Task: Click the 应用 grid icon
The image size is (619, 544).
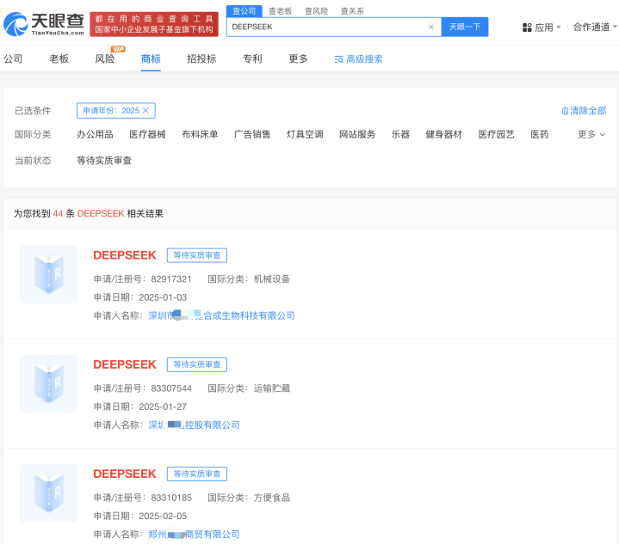Action: (527, 28)
